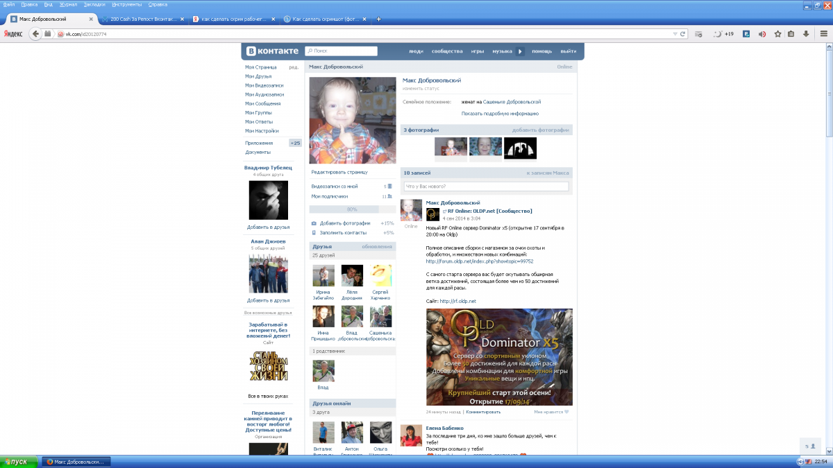Bookmark this page with the star icon
833x468 pixels.
point(777,33)
